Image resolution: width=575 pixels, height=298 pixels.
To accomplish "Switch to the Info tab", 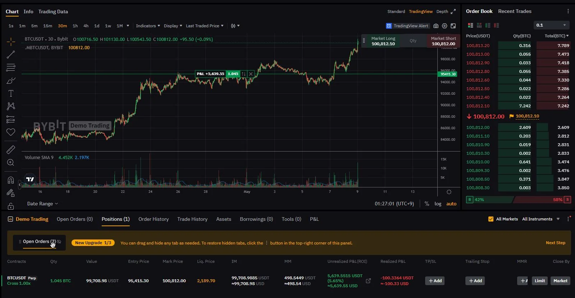I will point(28,11).
